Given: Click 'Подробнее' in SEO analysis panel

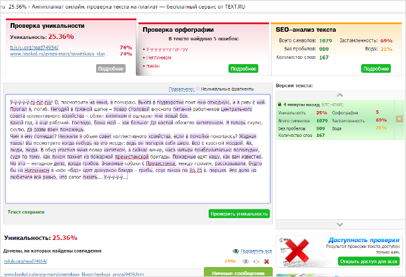Looking at the screenshot, I should tap(376, 69).
